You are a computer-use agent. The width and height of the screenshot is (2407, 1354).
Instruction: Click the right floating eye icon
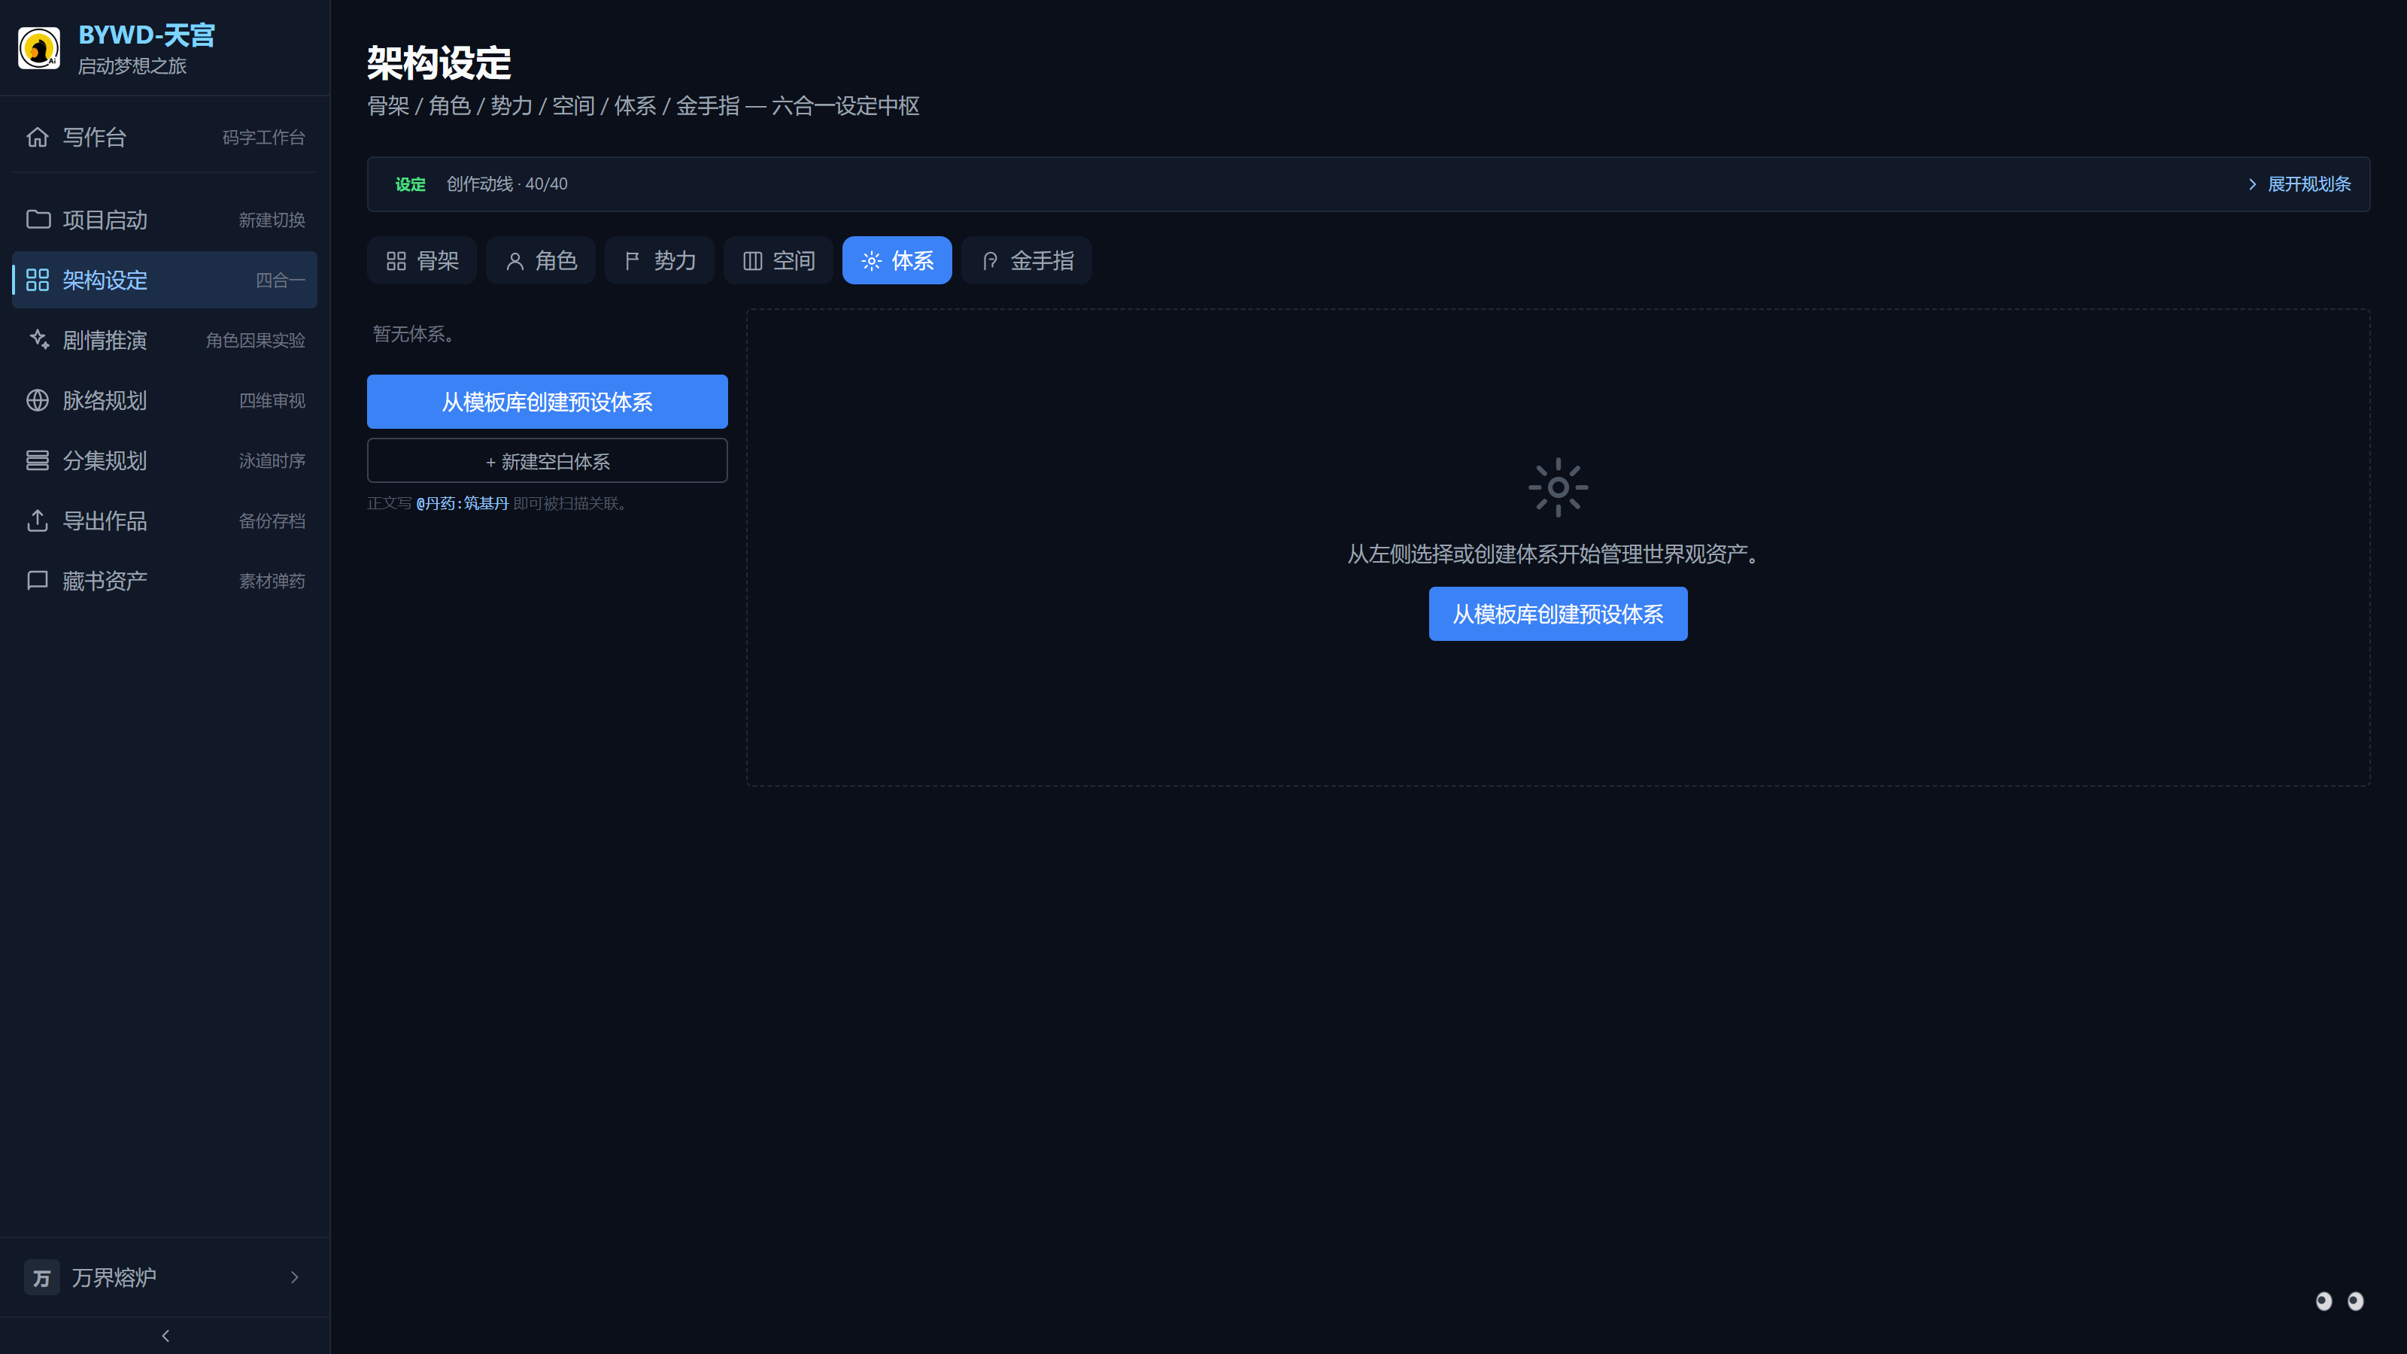coord(2356,1301)
